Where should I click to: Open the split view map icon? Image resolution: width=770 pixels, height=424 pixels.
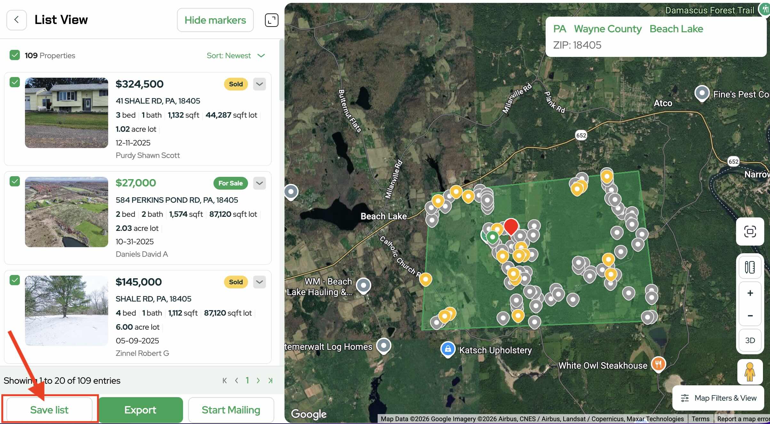[x=750, y=267]
